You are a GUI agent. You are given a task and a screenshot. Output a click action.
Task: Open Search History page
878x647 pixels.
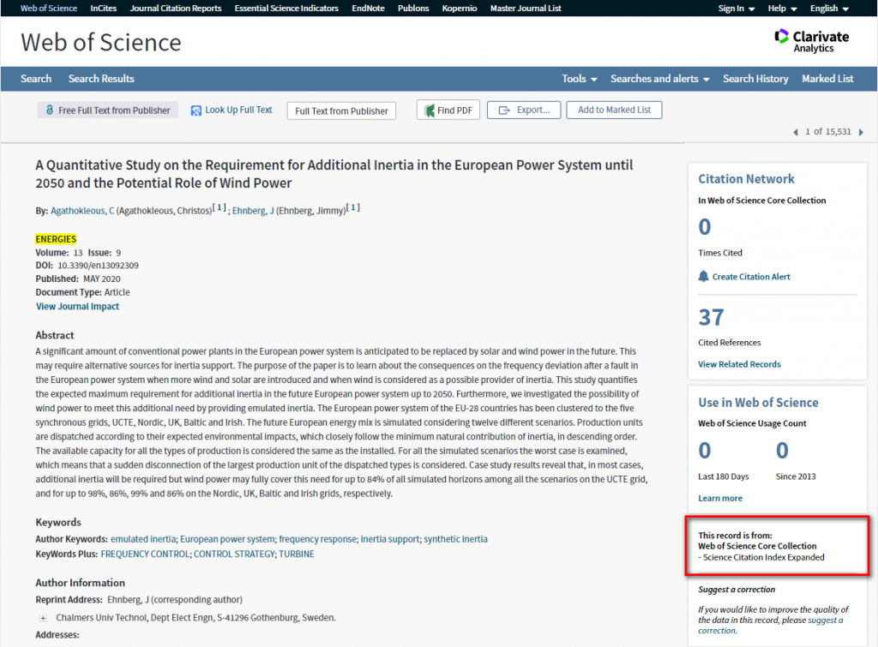point(755,79)
